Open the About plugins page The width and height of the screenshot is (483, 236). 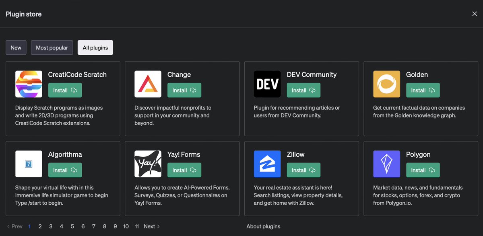click(x=263, y=226)
